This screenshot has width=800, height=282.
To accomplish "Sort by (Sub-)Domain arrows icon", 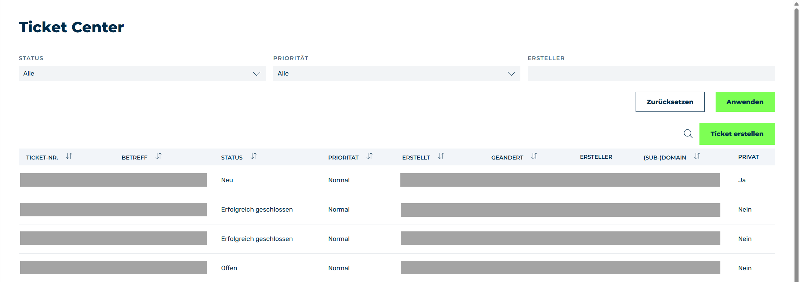I will click(x=697, y=156).
